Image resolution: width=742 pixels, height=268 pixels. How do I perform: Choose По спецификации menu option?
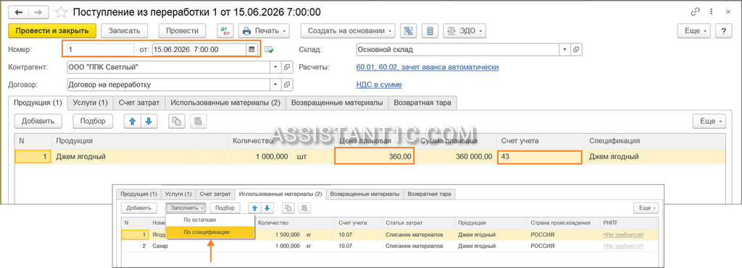tap(210, 232)
